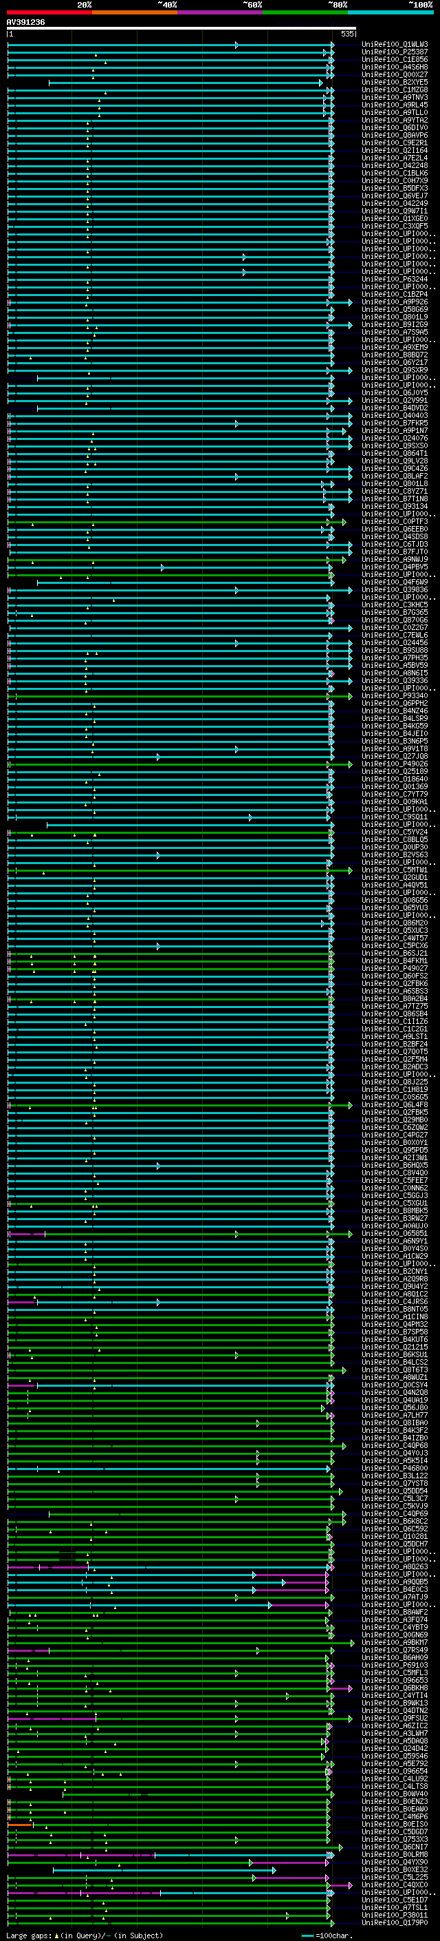The width and height of the screenshot is (440, 1941).
Task: Click the Large gaps legend text
Action: pos(29,1935)
